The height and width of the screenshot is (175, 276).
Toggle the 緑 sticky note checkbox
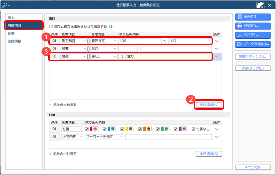[x=158, y=129]
